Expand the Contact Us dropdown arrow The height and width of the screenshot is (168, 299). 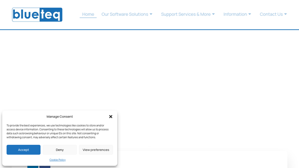(285, 14)
